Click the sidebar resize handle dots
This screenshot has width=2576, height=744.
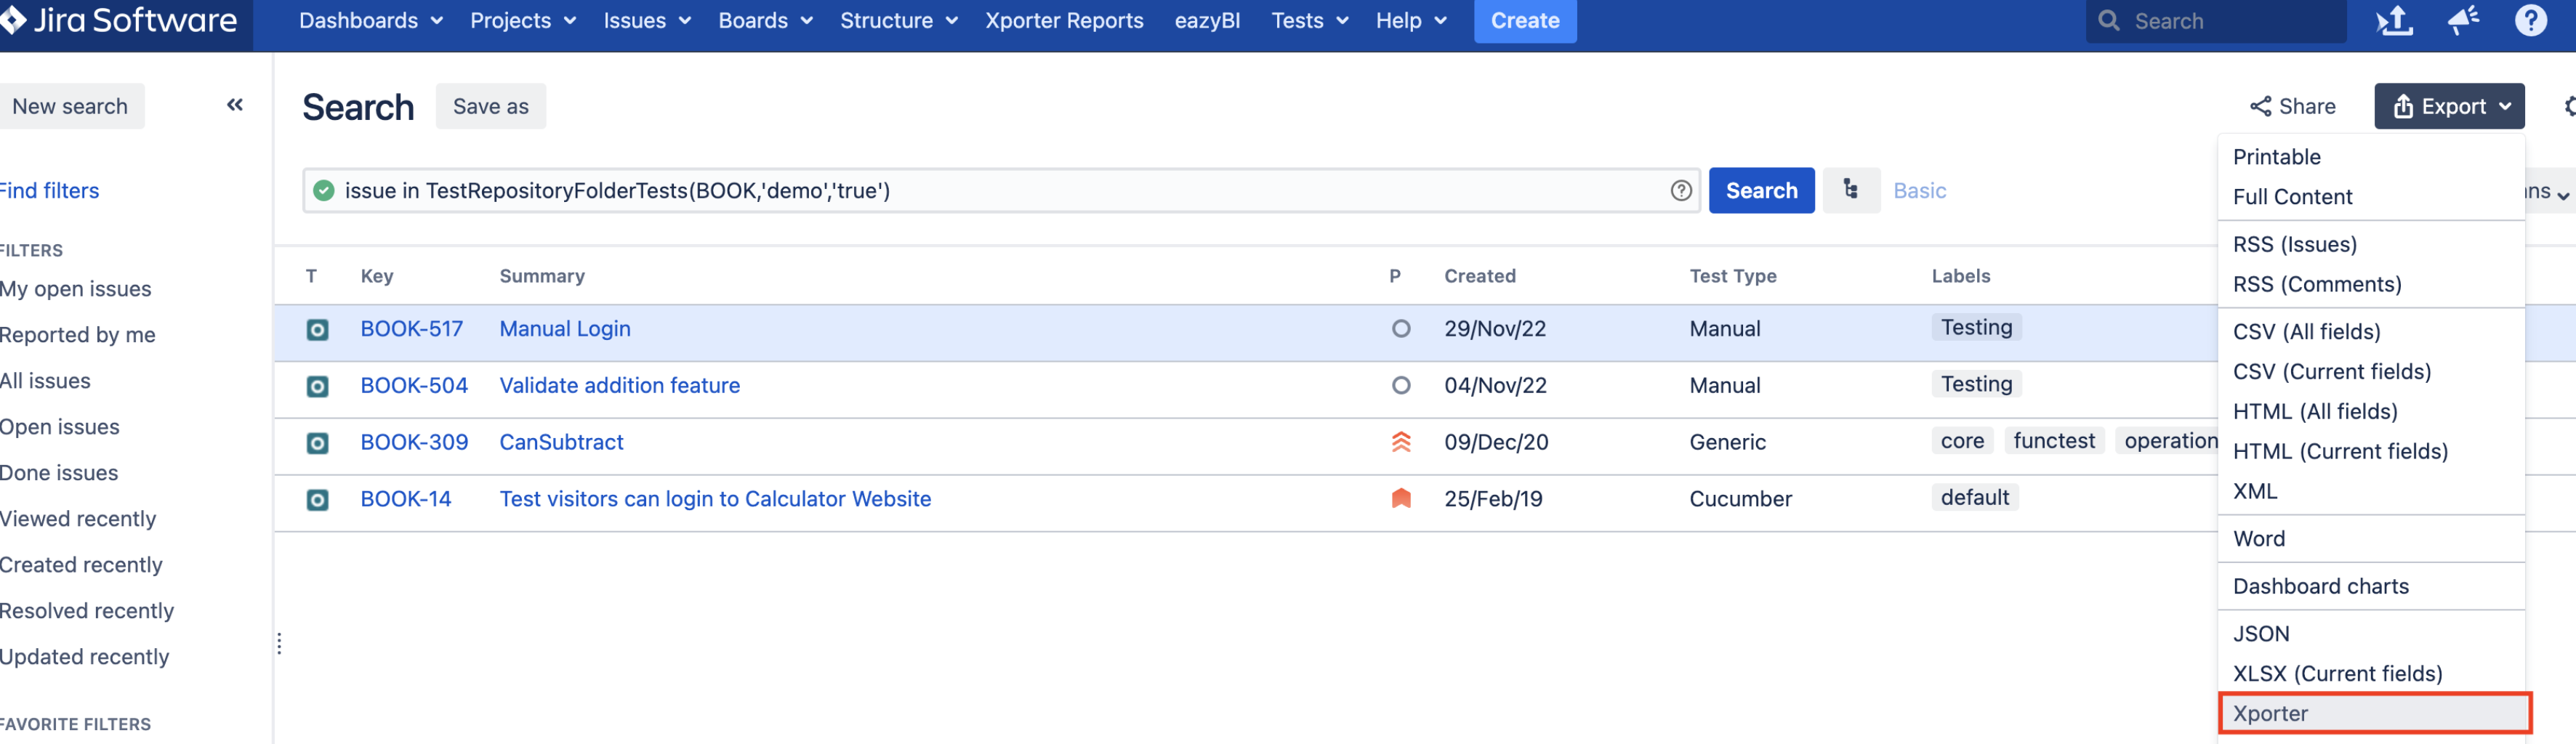279,644
